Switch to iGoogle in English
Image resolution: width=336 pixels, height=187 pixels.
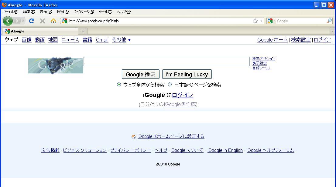[x=225, y=150]
